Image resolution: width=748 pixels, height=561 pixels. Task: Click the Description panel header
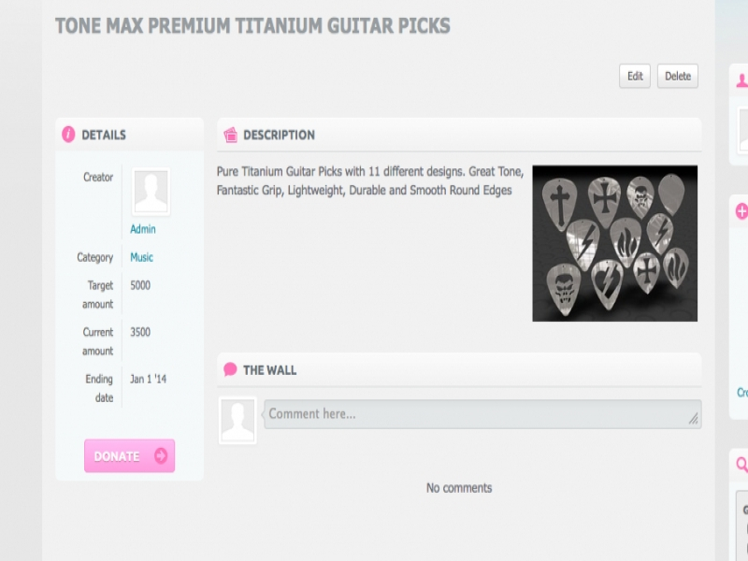[458, 135]
